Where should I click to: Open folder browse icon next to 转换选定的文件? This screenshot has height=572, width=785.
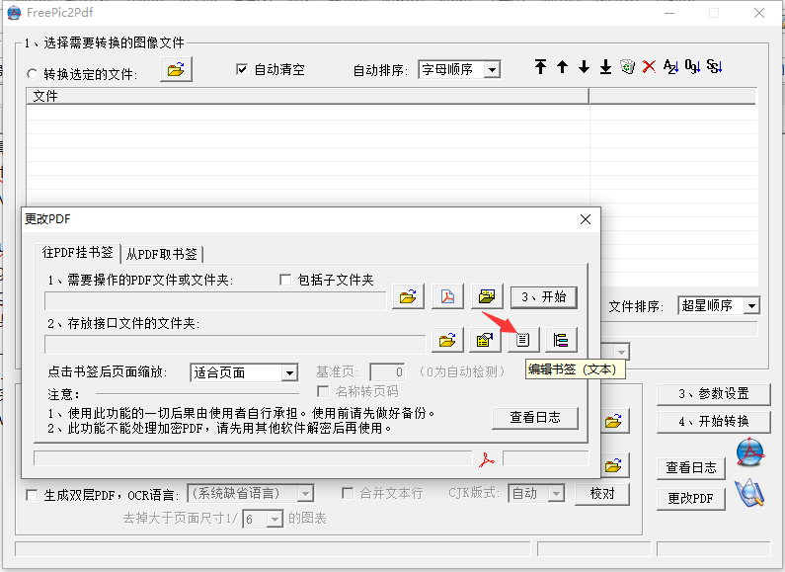176,69
